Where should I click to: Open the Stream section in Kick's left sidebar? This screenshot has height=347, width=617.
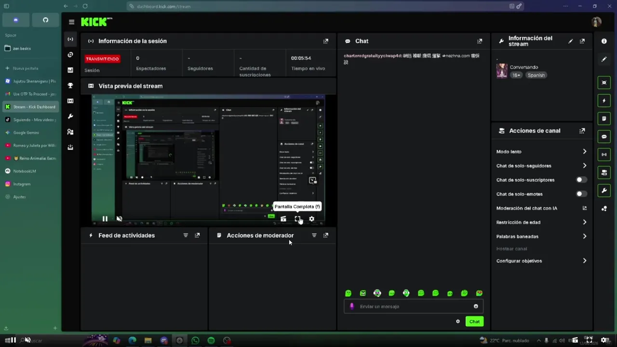70,39
